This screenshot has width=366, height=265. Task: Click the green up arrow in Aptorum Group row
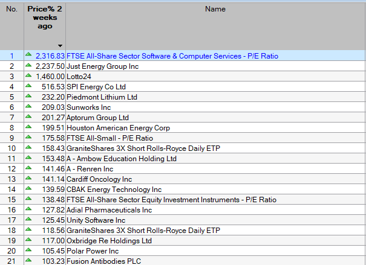[28, 116]
